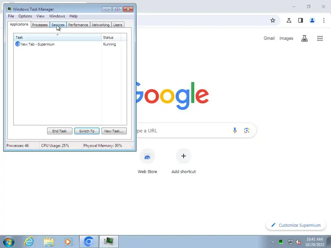
Task: Open the network tray icon
Action: tap(290, 242)
